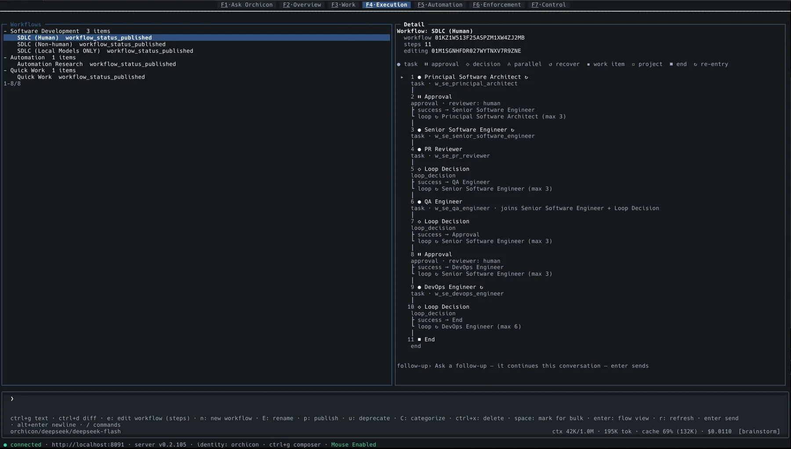The image size is (791, 449).
Task: Focus the main command prompt input
Action: (x=395, y=399)
